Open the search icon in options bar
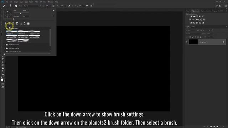 [217, 6]
